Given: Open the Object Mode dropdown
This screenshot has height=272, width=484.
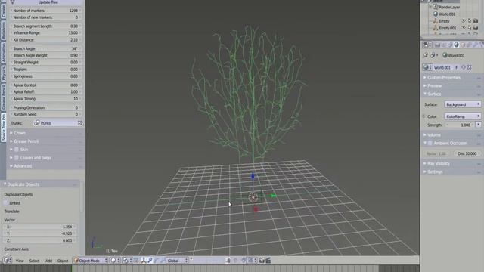Looking at the screenshot, I should 90,261.
